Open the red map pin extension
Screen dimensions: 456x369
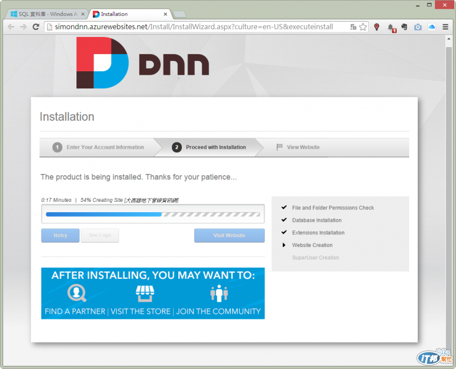(x=377, y=27)
